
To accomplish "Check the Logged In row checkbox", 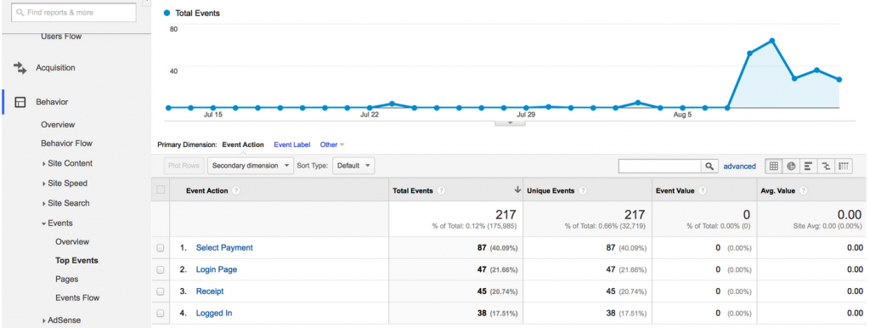I will point(161,314).
